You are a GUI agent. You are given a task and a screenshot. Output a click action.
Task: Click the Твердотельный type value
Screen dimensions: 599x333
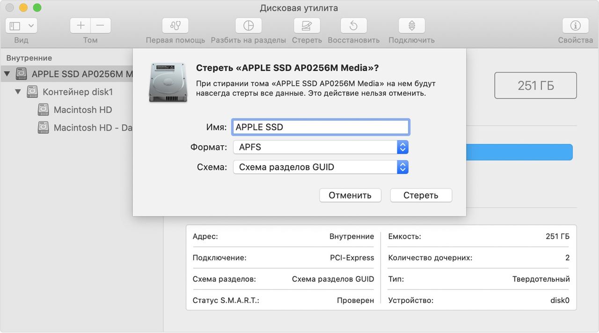541,279
